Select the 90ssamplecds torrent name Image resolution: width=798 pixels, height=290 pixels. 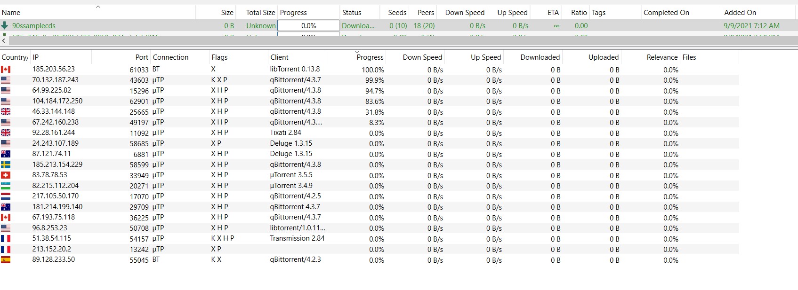click(x=34, y=26)
